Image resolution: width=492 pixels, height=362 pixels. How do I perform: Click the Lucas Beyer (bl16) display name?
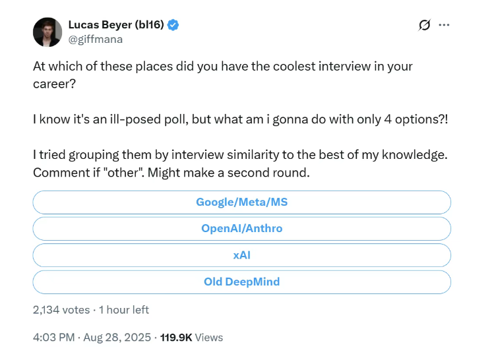tap(116, 24)
